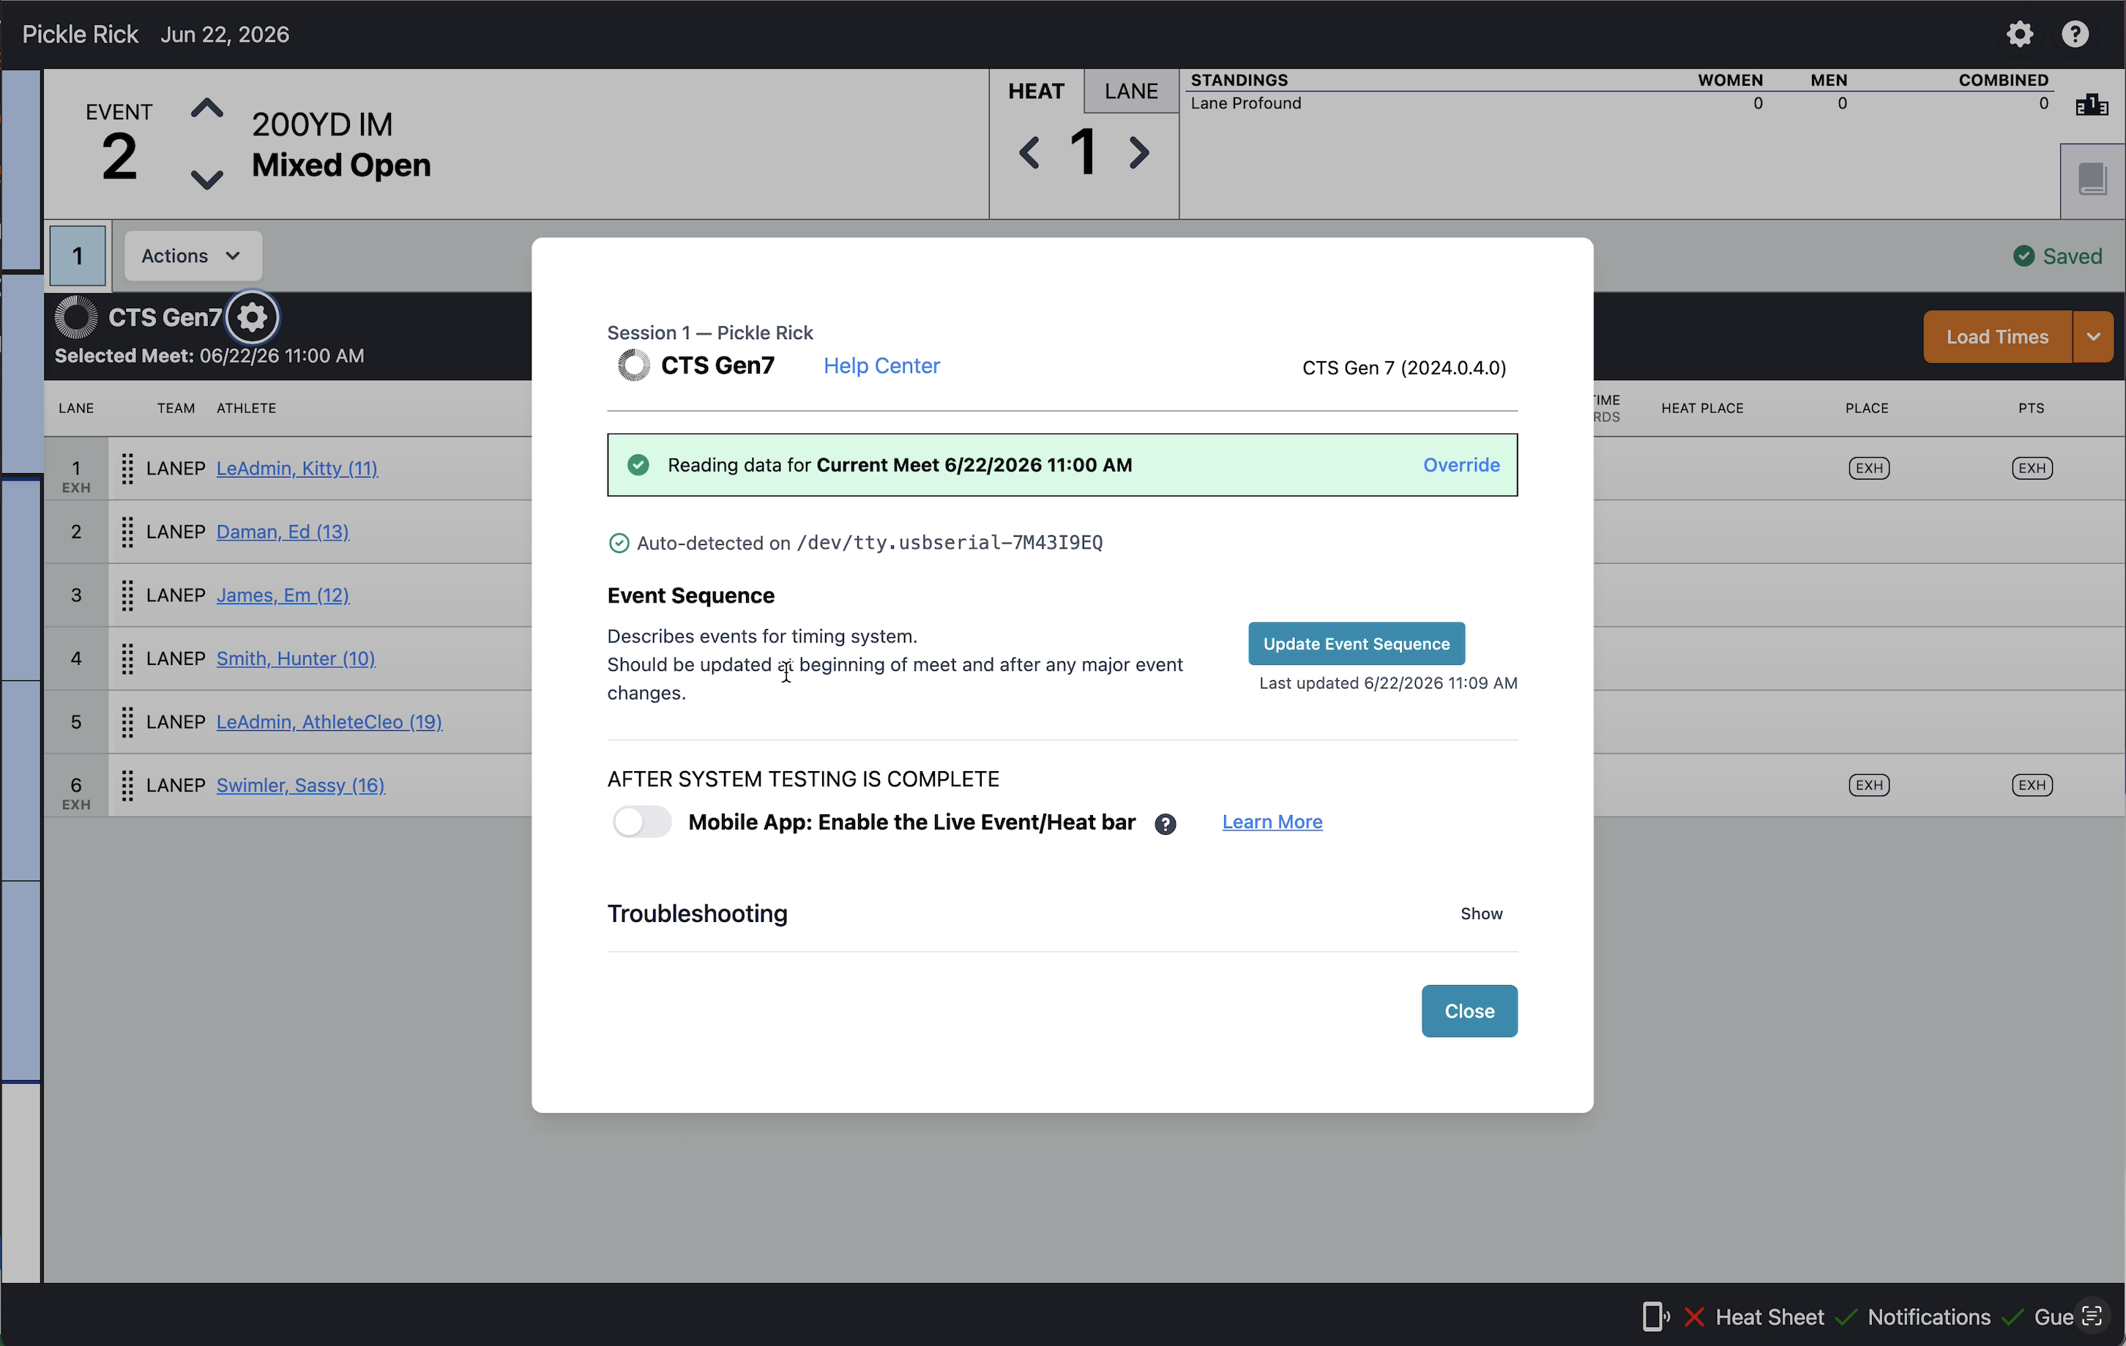This screenshot has height=1346, width=2126.
Task: Click the Pickle Rick meet title
Action: click(81, 34)
